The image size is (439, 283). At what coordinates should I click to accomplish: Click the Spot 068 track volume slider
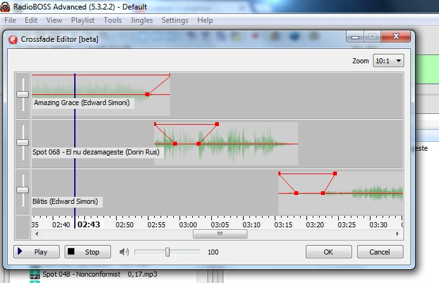22,142
